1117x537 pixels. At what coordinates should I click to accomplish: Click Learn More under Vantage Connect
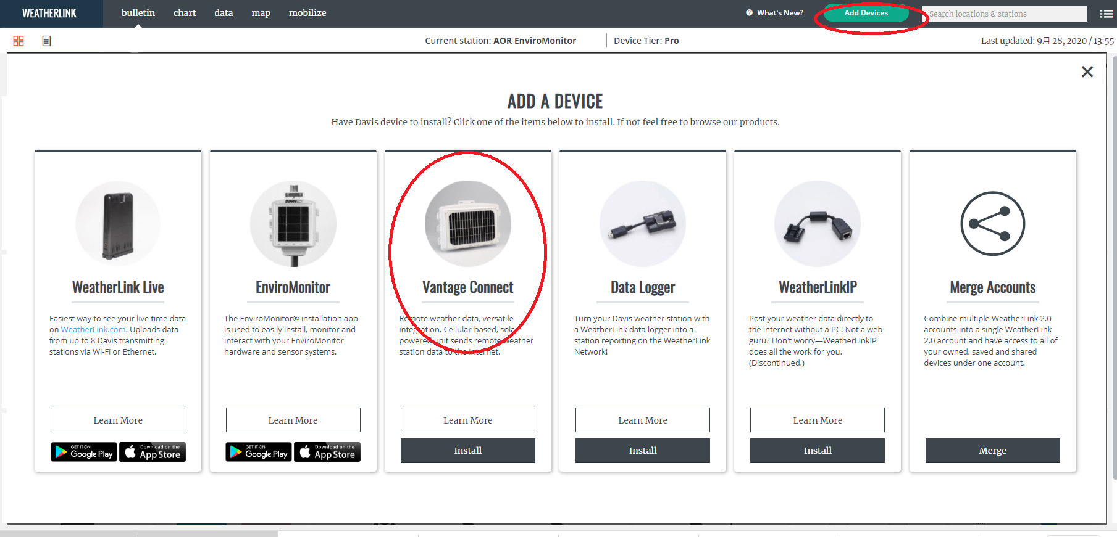tap(468, 420)
